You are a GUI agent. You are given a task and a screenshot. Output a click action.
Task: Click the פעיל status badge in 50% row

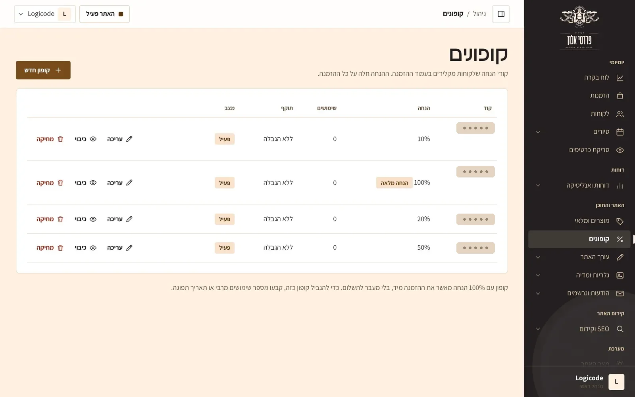[x=225, y=248]
